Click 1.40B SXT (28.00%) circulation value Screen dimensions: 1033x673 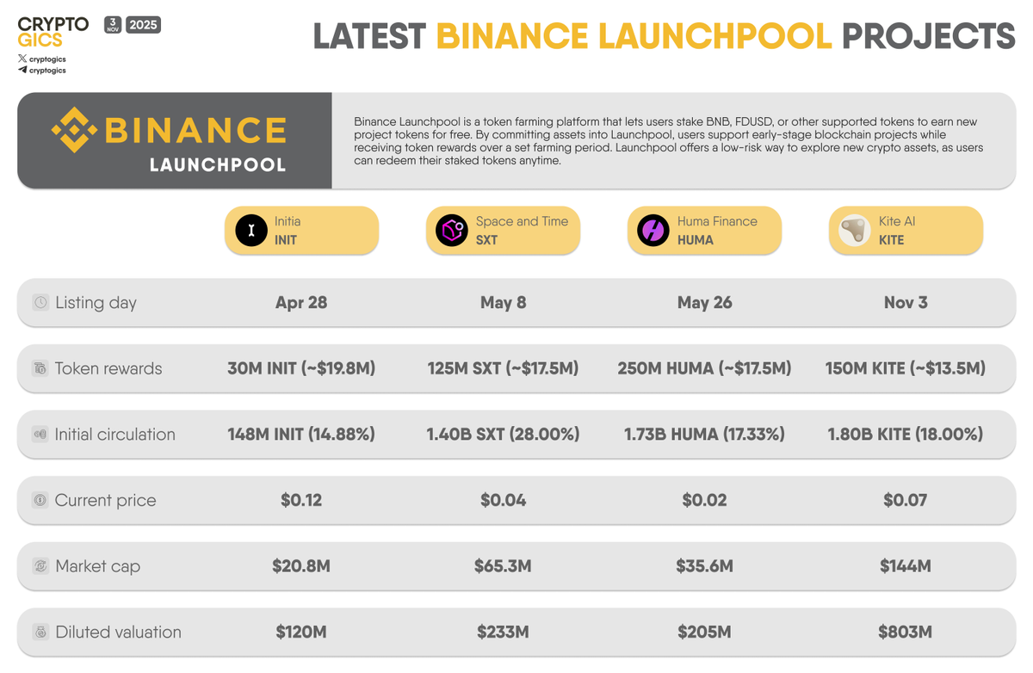[503, 435]
